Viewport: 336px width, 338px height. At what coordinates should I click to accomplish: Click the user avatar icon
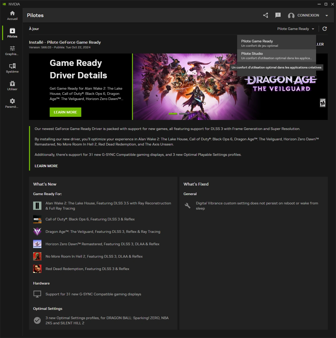pos(291,16)
